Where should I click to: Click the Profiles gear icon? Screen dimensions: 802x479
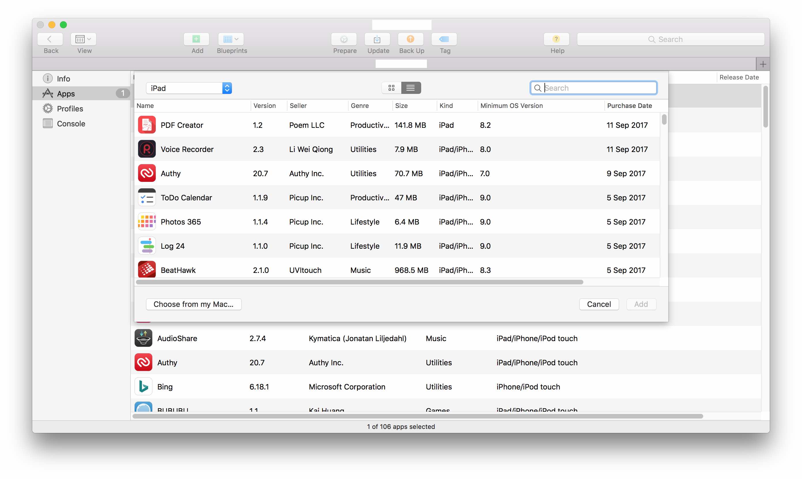coord(48,109)
